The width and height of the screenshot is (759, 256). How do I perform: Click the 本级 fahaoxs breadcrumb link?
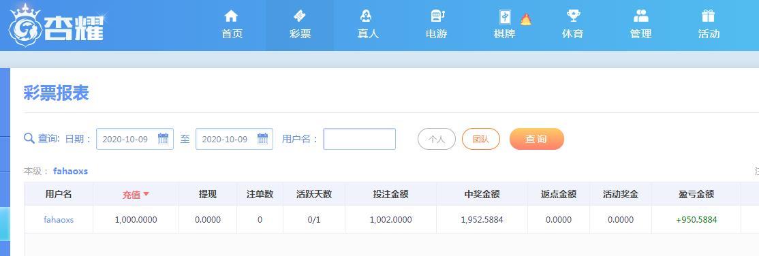(x=70, y=172)
